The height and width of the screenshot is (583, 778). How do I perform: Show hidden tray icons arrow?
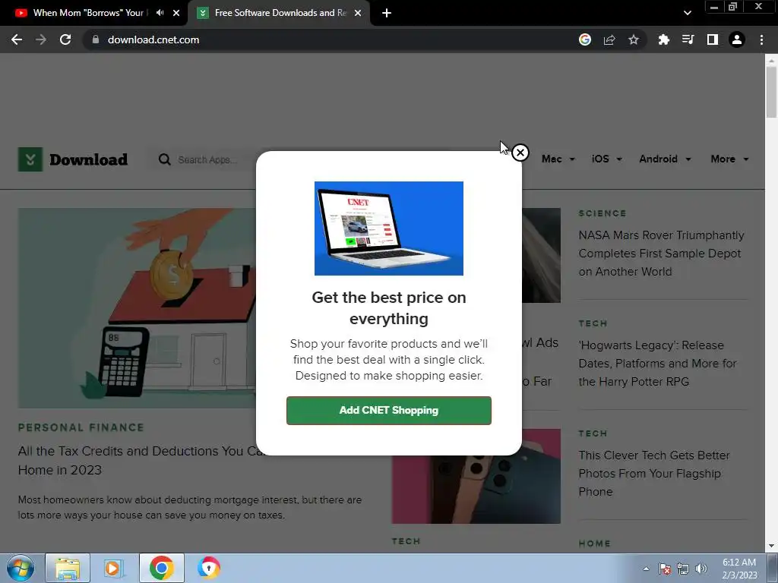point(646,569)
